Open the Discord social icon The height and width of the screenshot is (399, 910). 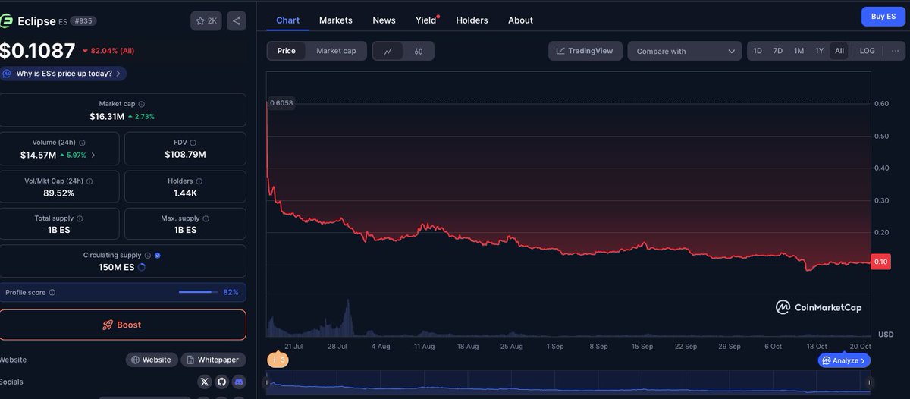(x=239, y=382)
